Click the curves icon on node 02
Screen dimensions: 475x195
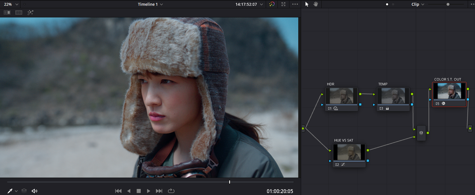[343, 165]
